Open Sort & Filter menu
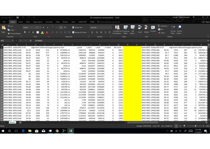 tap(173, 30)
